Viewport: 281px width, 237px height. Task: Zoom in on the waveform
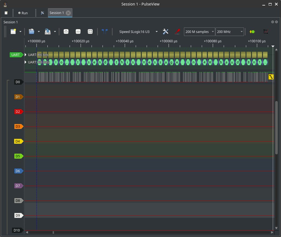(66, 32)
